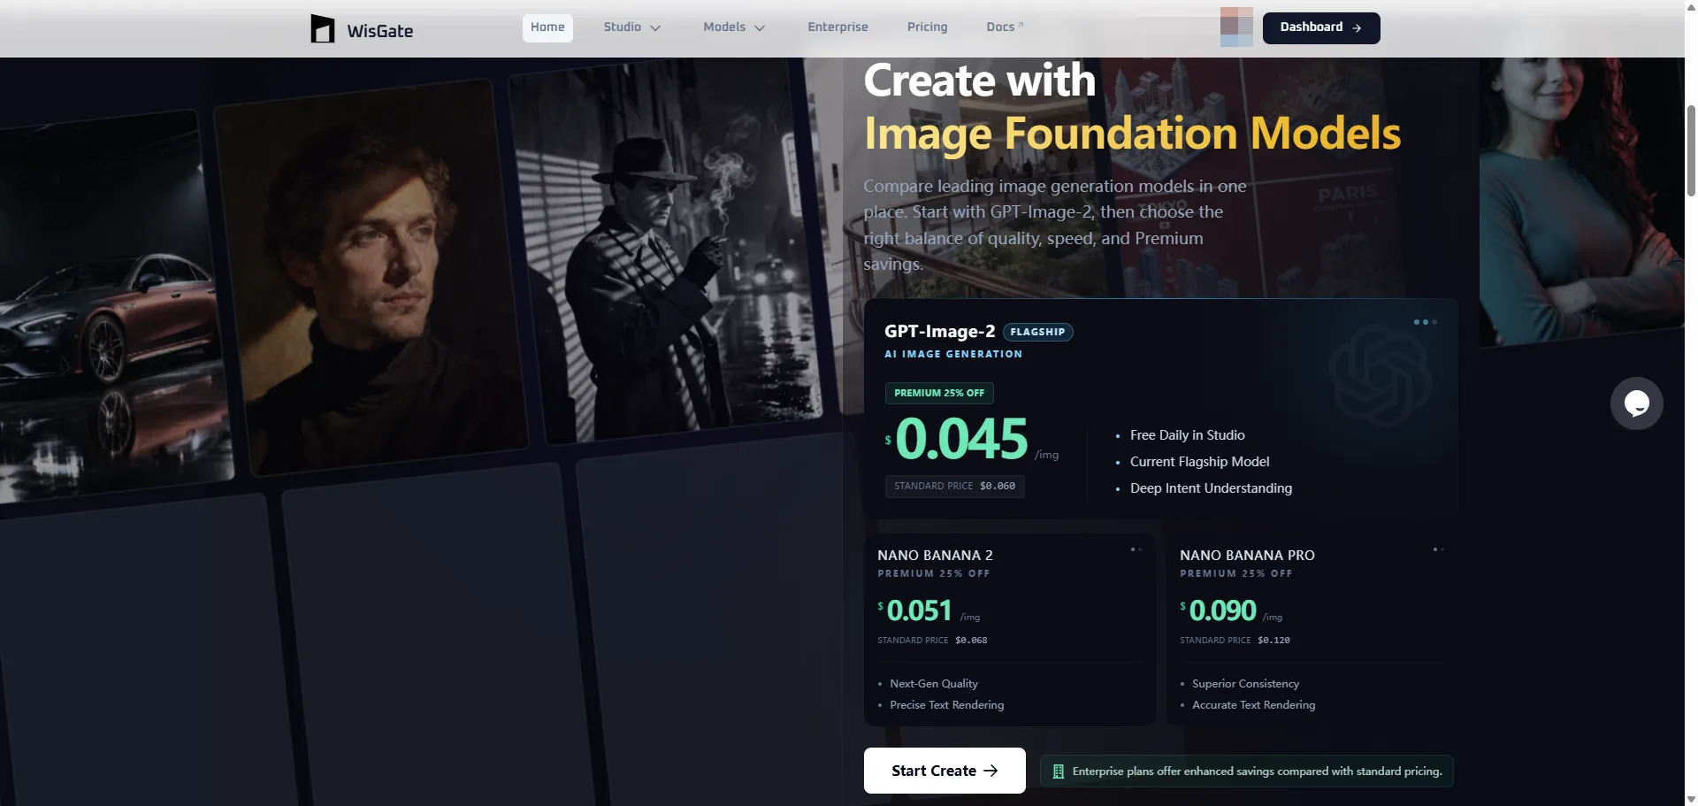
Task: Click the dots indicator on Nano Banana 2 card
Action: (1136, 549)
